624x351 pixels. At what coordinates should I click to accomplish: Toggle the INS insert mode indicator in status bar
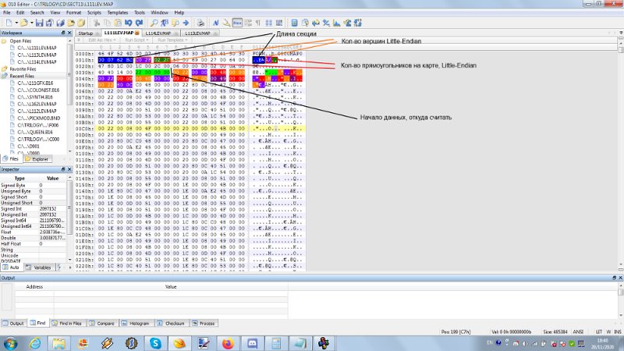pos(618,331)
